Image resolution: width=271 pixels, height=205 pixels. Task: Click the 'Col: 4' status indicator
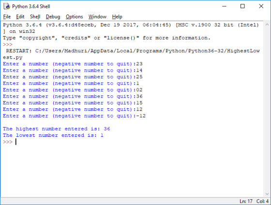[x=262, y=201]
